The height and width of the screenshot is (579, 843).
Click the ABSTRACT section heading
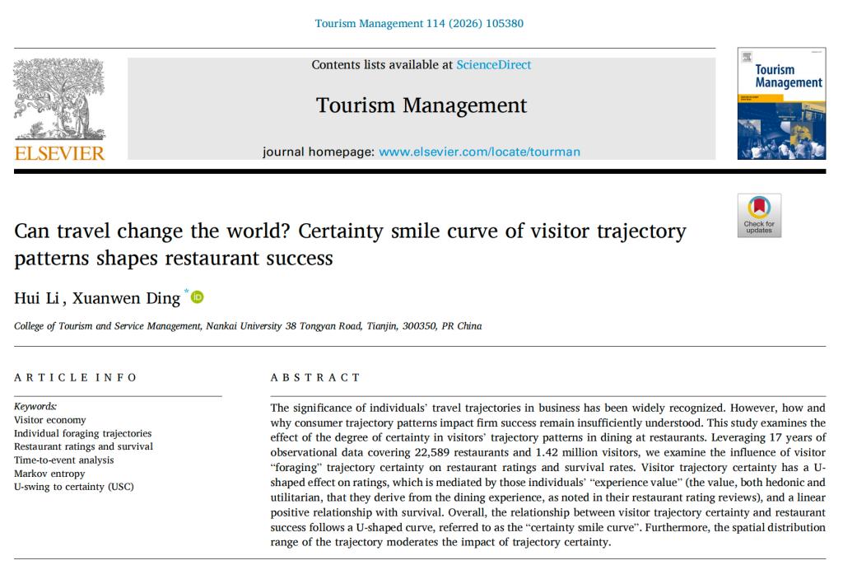315,377
